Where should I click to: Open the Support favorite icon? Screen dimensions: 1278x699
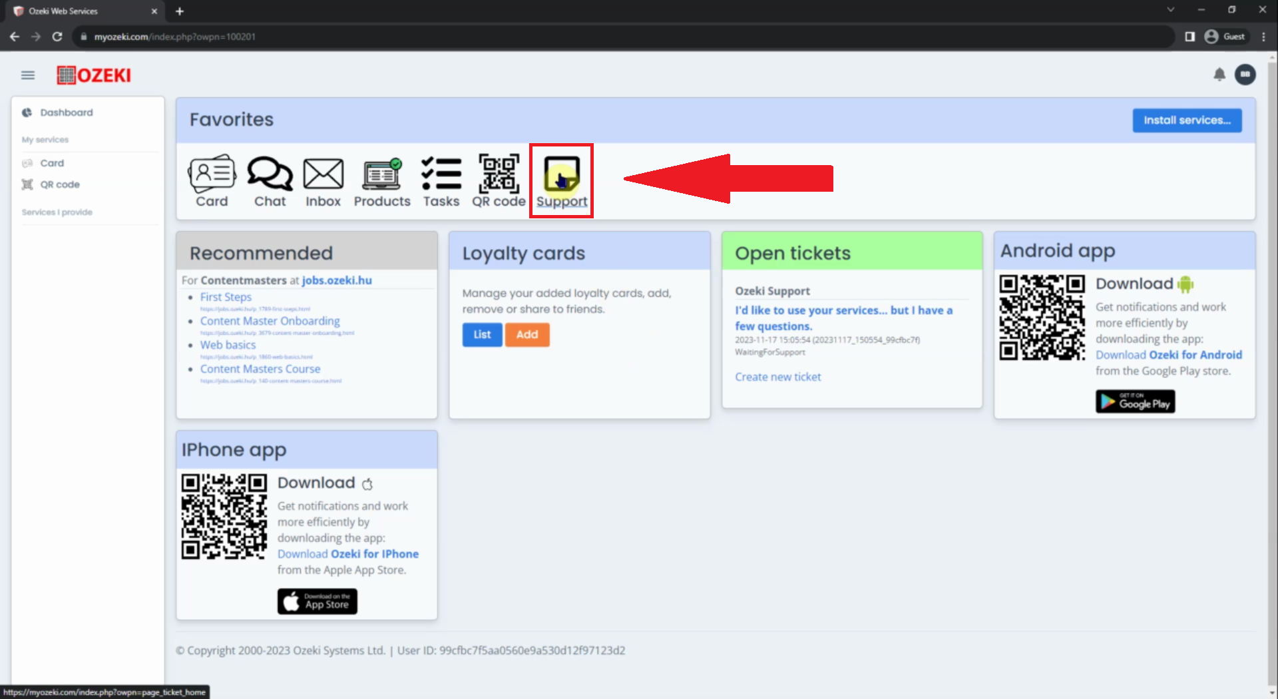click(x=562, y=181)
